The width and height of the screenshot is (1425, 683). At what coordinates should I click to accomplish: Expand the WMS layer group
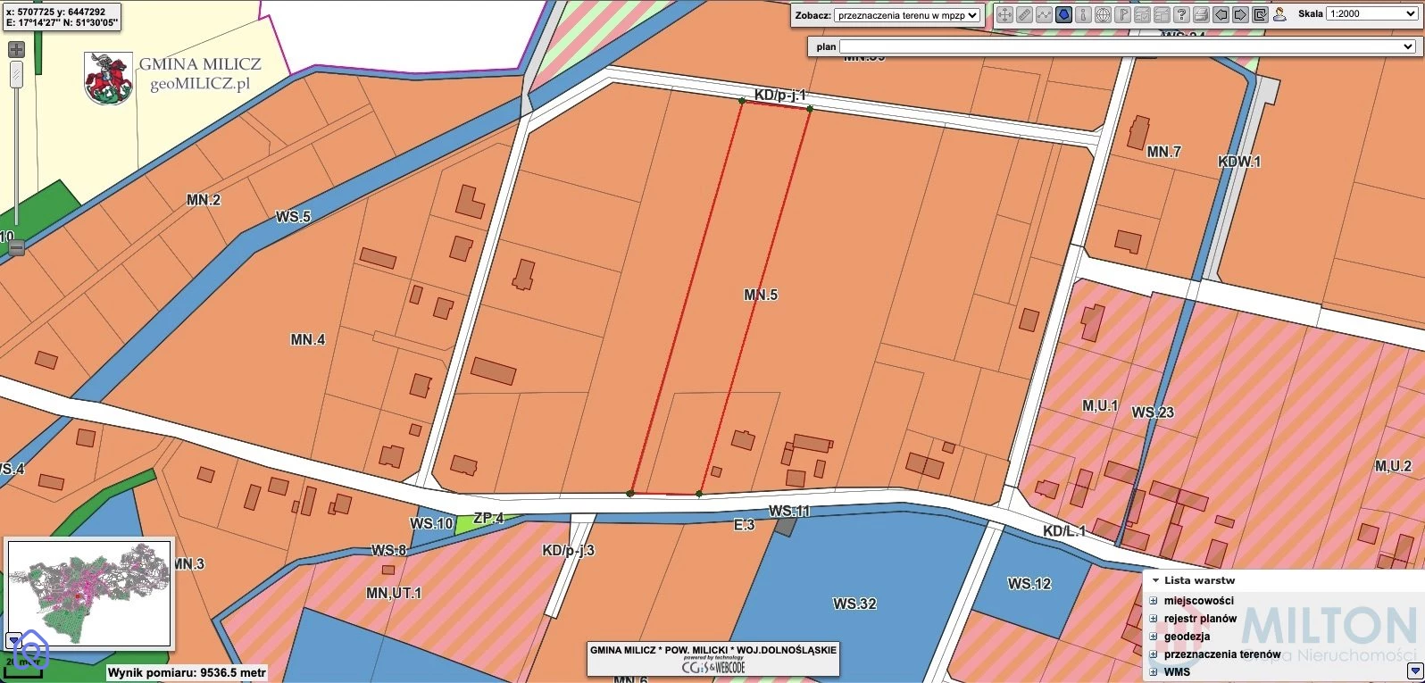[x=1153, y=672]
